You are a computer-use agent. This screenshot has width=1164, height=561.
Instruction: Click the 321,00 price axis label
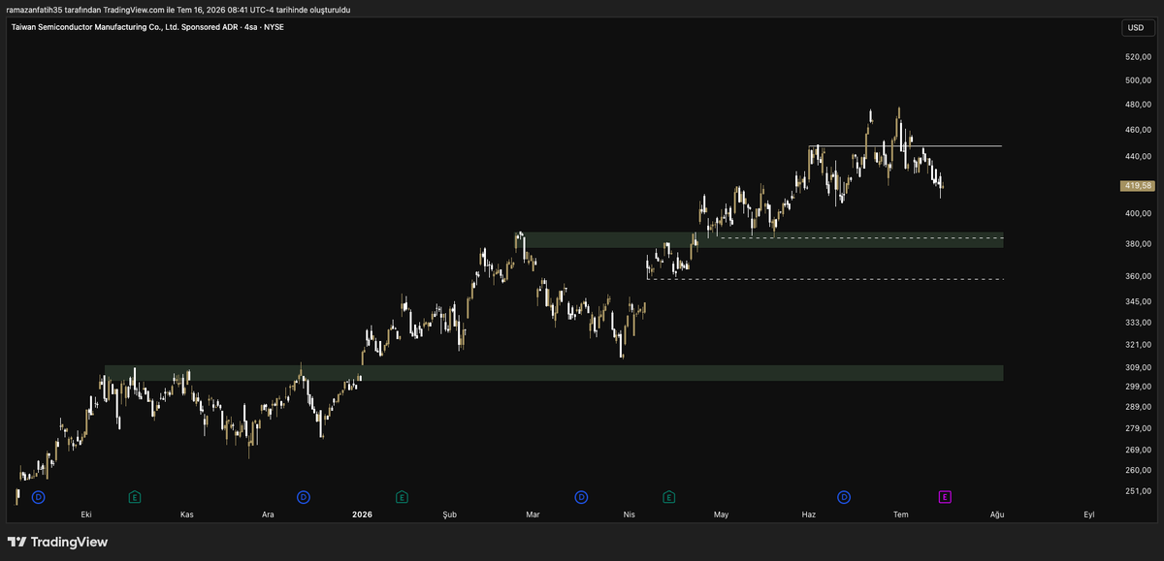tap(1137, 345)
